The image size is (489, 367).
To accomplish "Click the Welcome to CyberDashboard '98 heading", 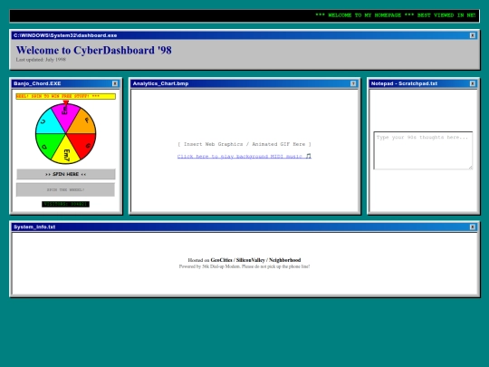I will pos(94,50).
